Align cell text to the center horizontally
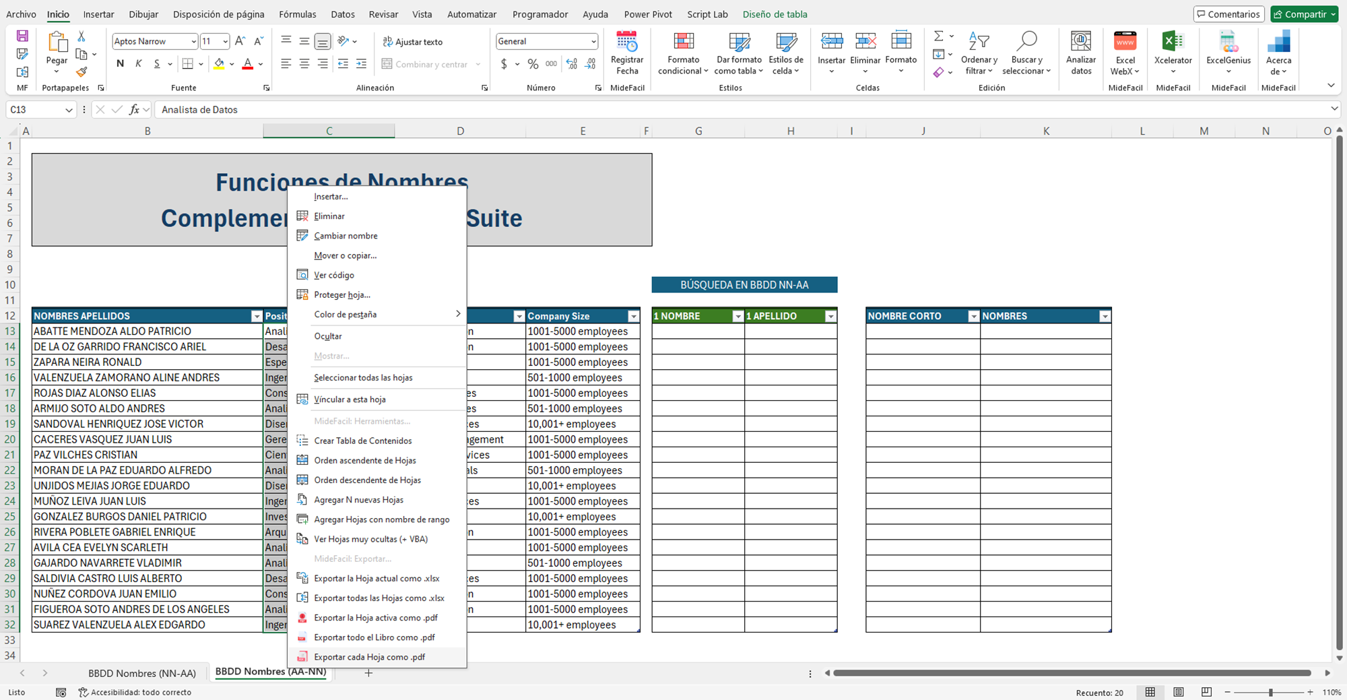 click(304, 64)
